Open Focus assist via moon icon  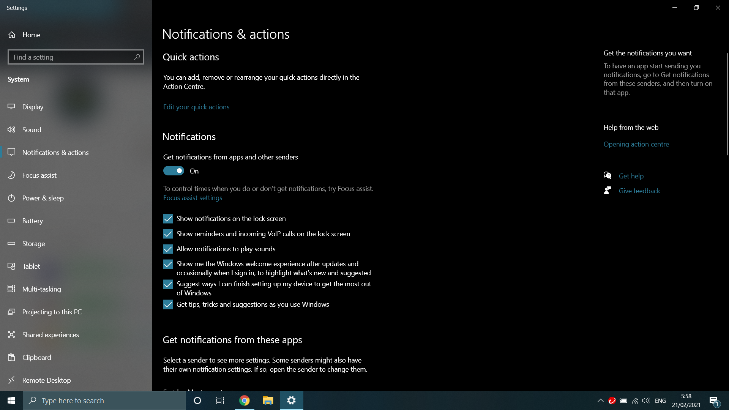11,175
